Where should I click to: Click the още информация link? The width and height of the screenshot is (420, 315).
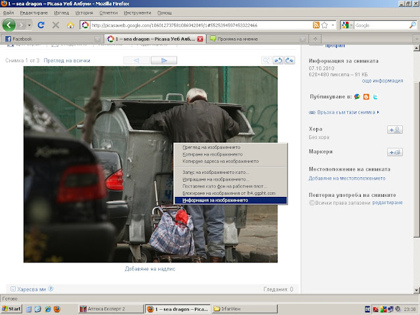[383, 81]
